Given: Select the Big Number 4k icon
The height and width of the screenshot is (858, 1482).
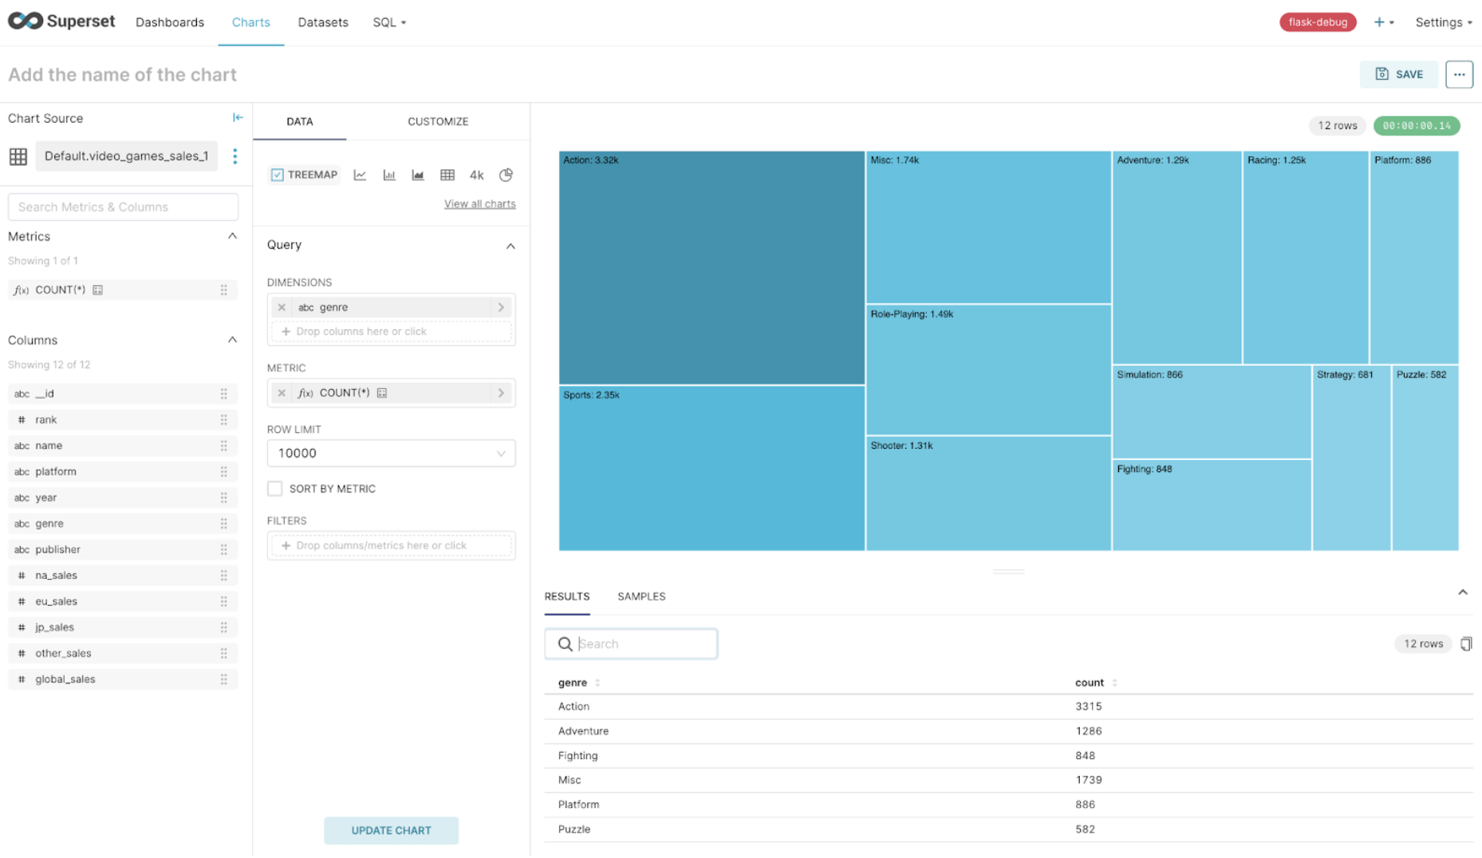Looking at the screenshot, I should [x=476, y=175].
